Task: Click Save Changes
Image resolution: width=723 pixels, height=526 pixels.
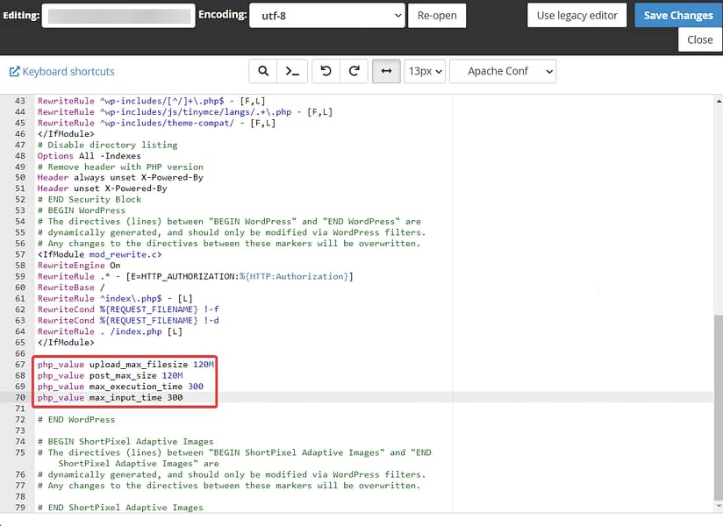Action: click(x=677, y=15)
